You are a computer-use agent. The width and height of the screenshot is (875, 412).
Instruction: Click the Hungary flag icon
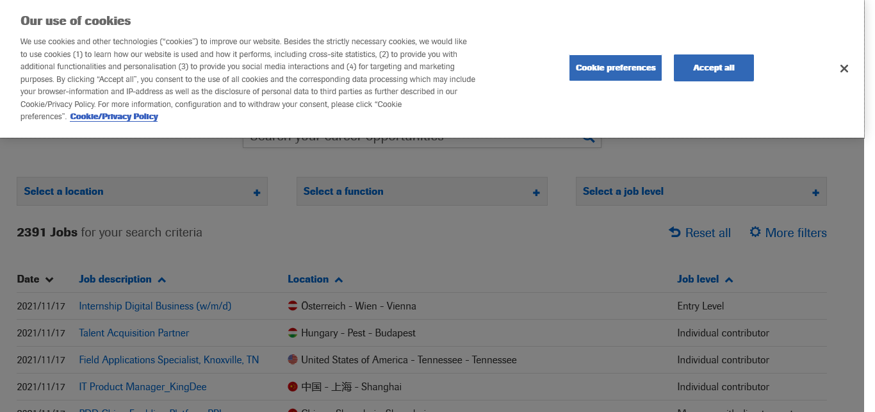[x=293, y=333]
